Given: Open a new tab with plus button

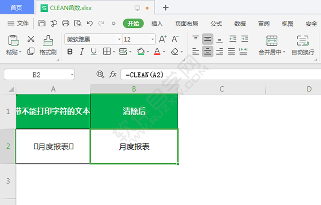Looking at the screenshot, I should coord(166,8).
